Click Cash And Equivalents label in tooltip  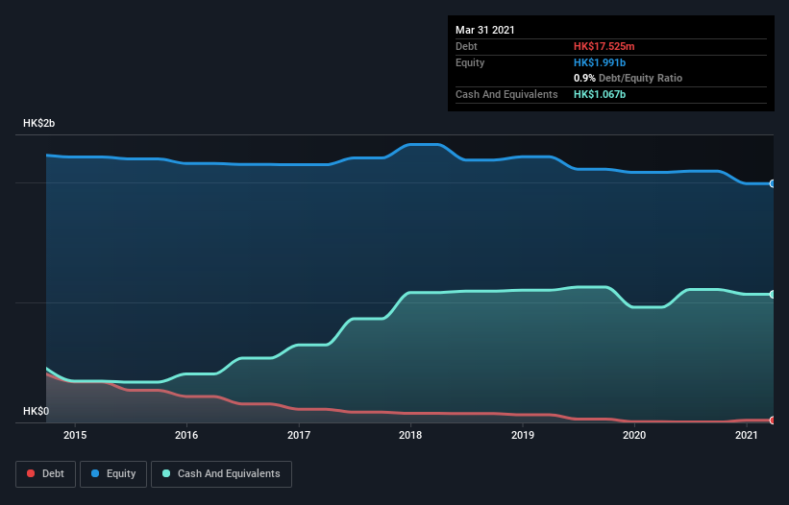point(506,94)
